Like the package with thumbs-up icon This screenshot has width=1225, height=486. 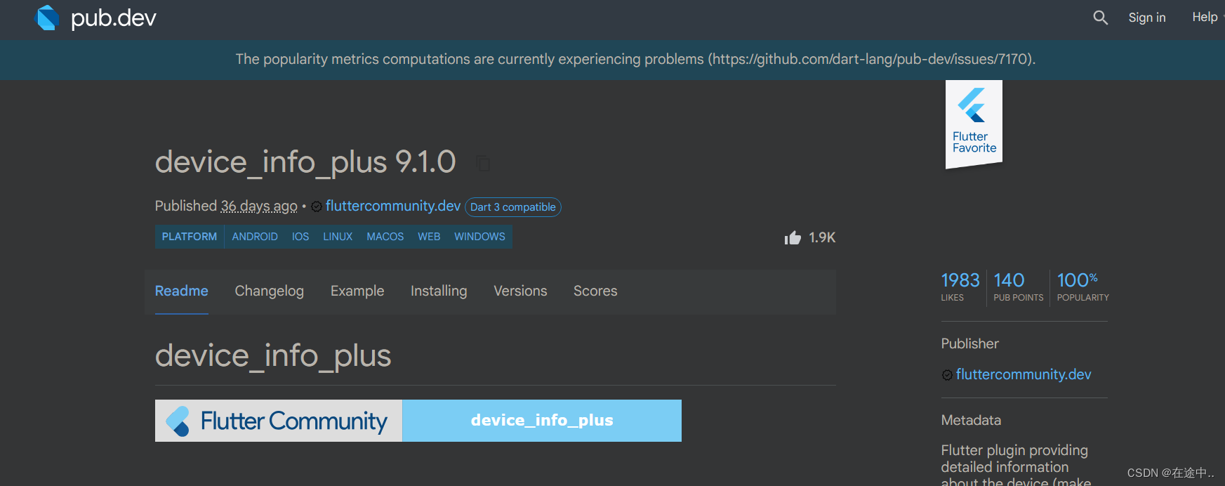coord(793,238)
